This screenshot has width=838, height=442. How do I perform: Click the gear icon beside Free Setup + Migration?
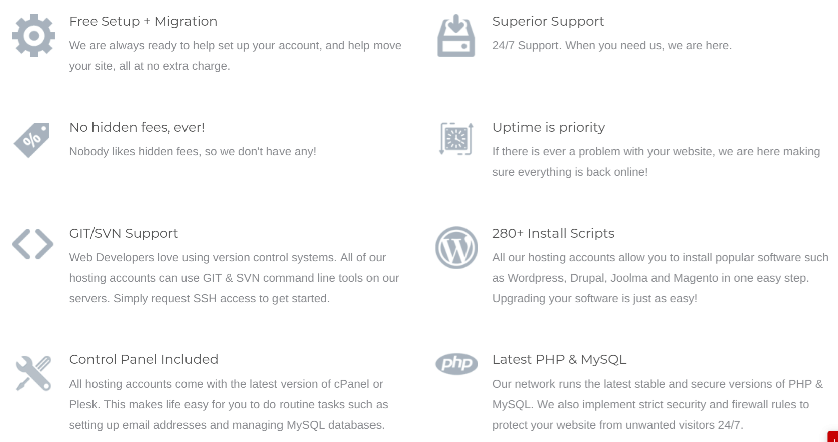coord(33,36)
